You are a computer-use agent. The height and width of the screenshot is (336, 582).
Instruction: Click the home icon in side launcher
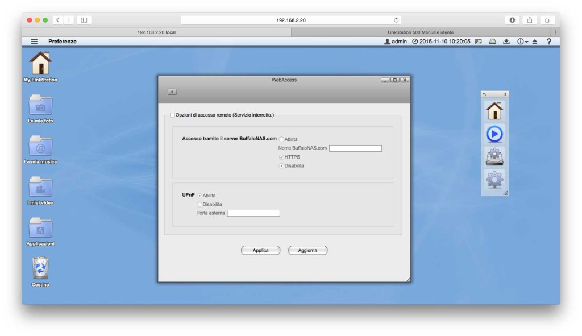[494, 111]
